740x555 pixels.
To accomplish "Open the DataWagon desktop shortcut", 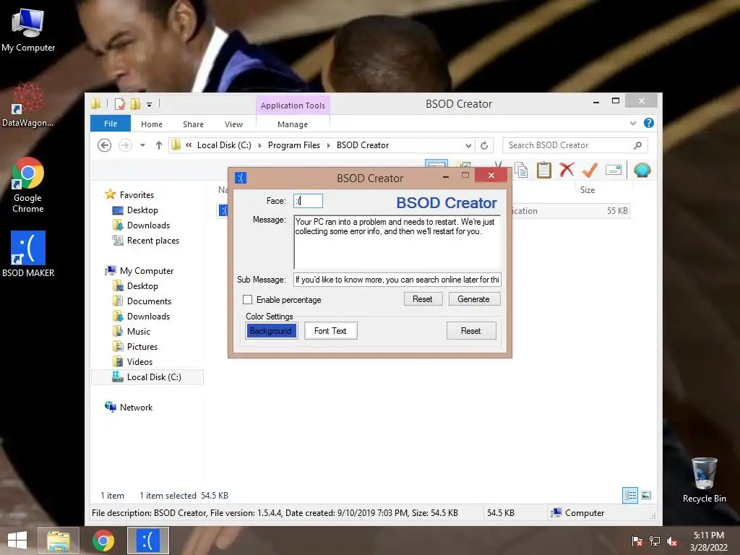I will click(27, 105).
